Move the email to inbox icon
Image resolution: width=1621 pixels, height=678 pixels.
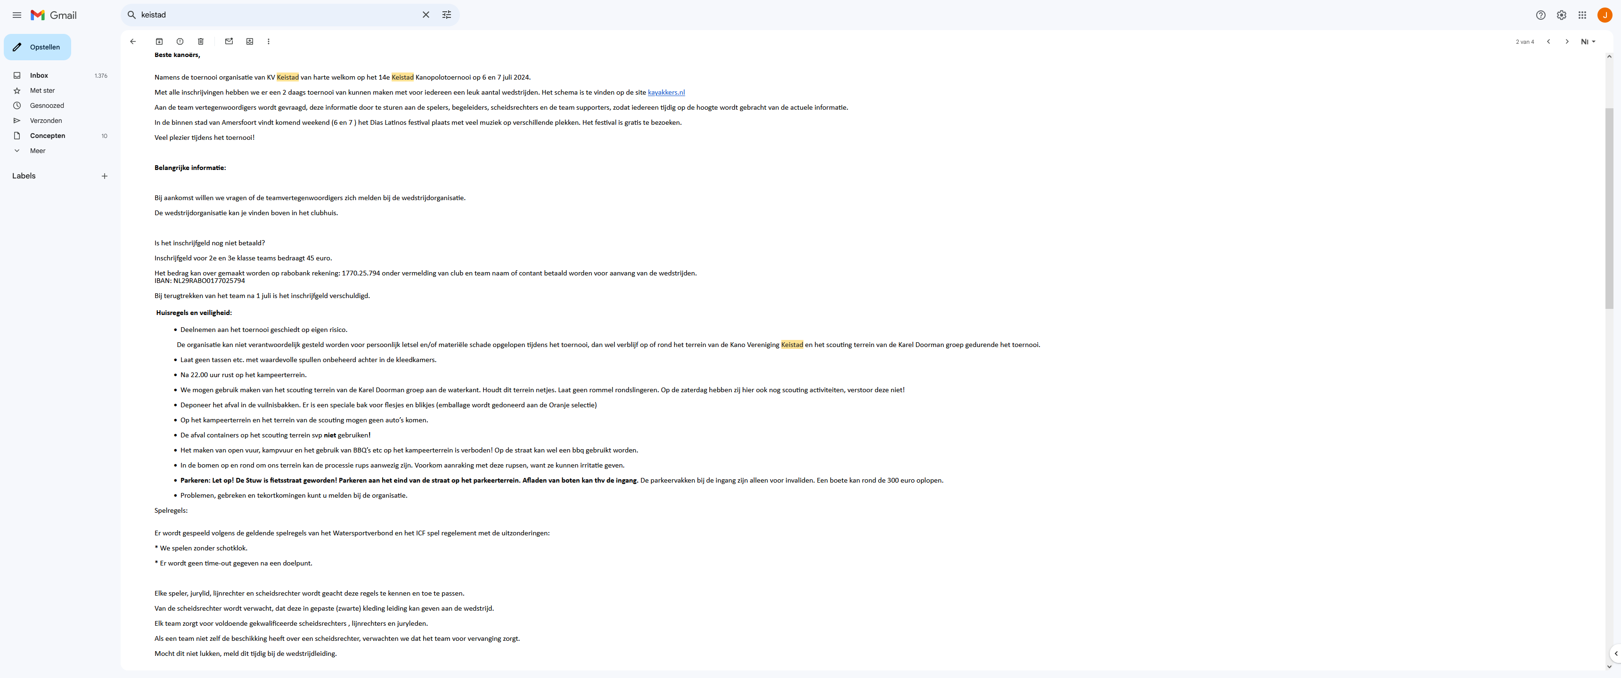click(x=250, y=41)
